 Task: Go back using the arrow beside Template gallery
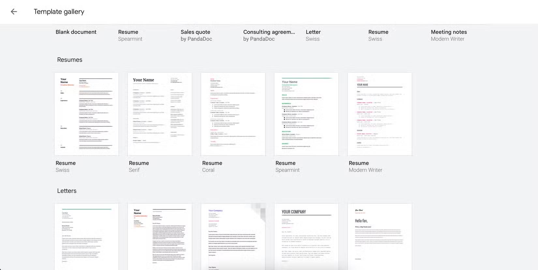14,12
